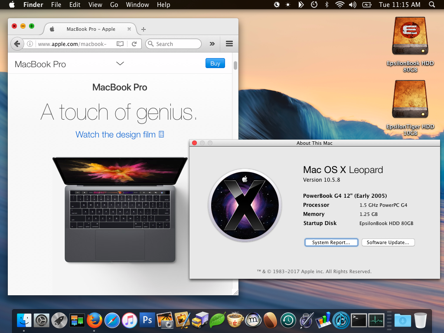
Task: Open Mission Control icon in dock
Action: [77, 320]
